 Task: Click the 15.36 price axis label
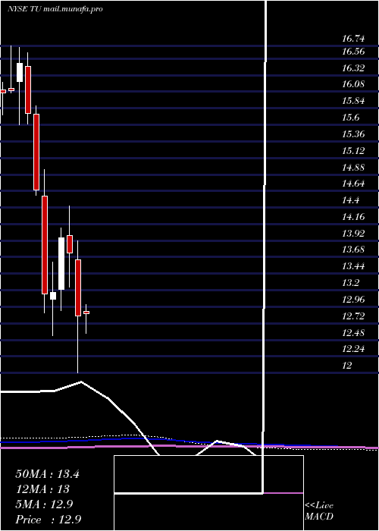353,134
